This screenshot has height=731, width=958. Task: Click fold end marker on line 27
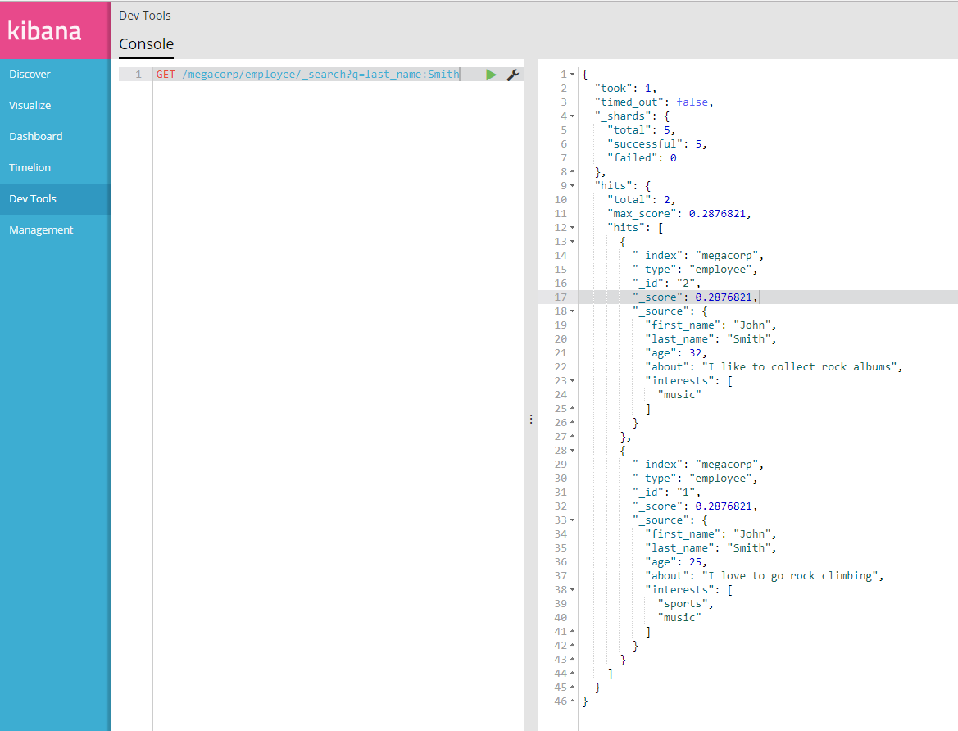point(573,437)
